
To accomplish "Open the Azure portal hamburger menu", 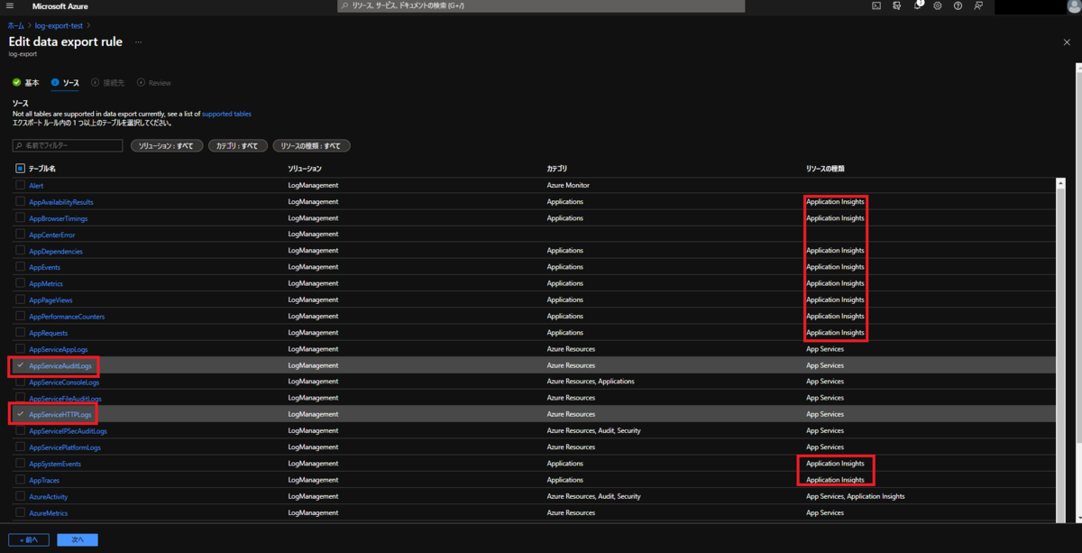I will [10, 6].
